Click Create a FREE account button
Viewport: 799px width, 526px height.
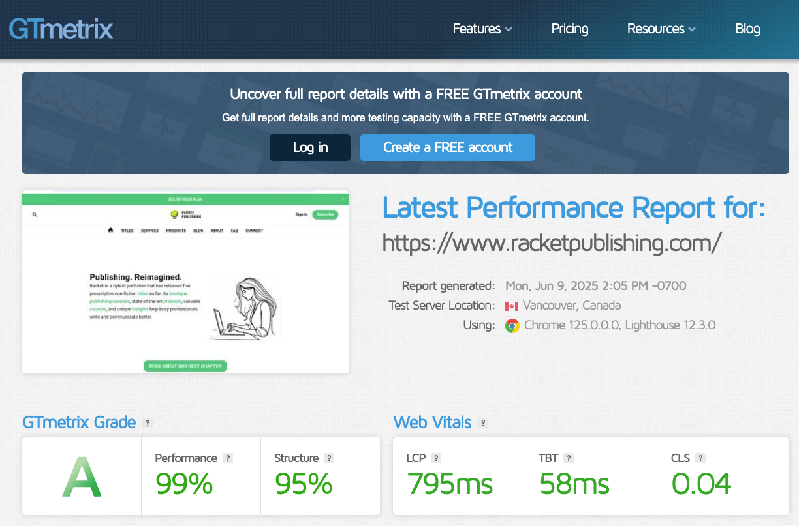(x=448, y=147)
